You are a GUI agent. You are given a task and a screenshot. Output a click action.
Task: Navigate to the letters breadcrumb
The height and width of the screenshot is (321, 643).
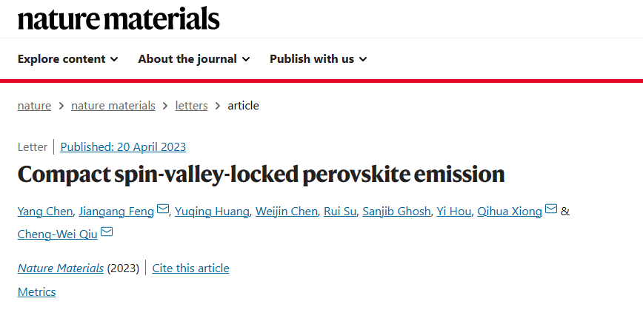(x=192, y=106)
